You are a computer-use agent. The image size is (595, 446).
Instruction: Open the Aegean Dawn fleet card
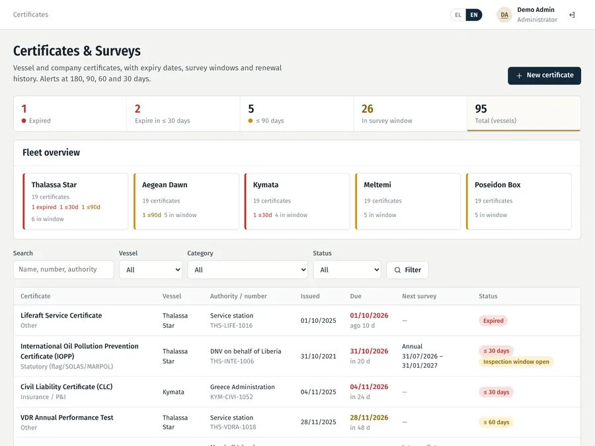186,201
